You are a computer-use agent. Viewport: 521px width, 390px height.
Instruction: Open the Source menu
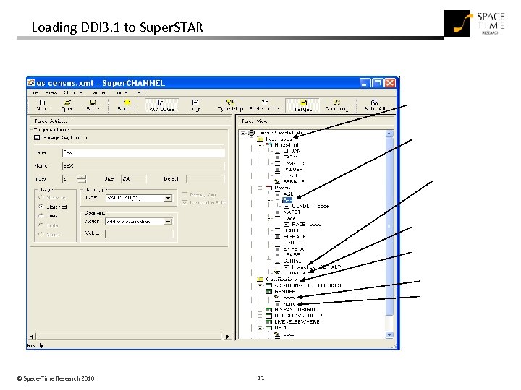(73, 92)
